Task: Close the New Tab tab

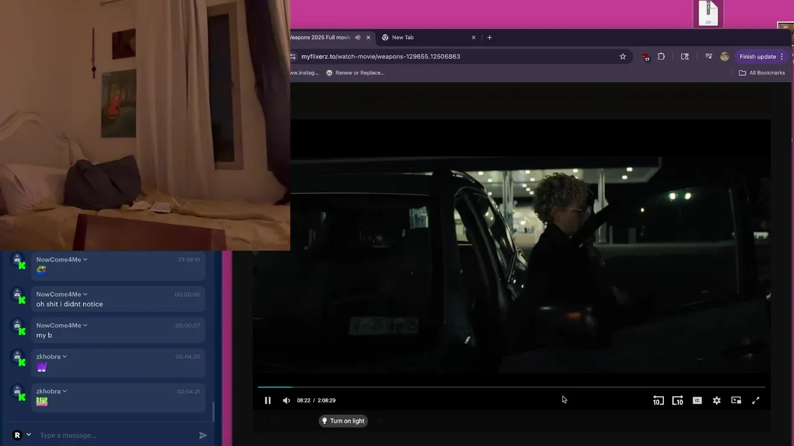Action: pos(473,38)
